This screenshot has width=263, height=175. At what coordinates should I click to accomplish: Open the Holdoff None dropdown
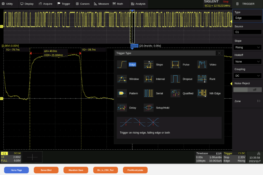248,62
